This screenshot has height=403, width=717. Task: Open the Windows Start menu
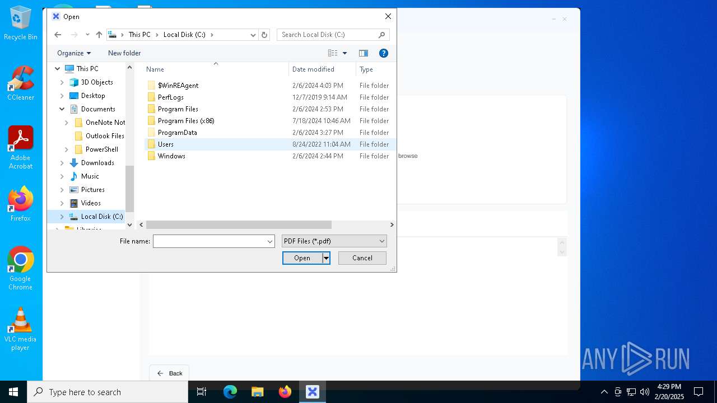[13, 392]
